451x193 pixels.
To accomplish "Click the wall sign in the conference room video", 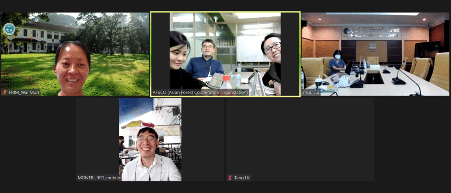I will coord(372,32).
